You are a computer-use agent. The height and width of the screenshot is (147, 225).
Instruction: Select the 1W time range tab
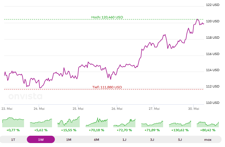pyautogui.click(x=41, y=139)
